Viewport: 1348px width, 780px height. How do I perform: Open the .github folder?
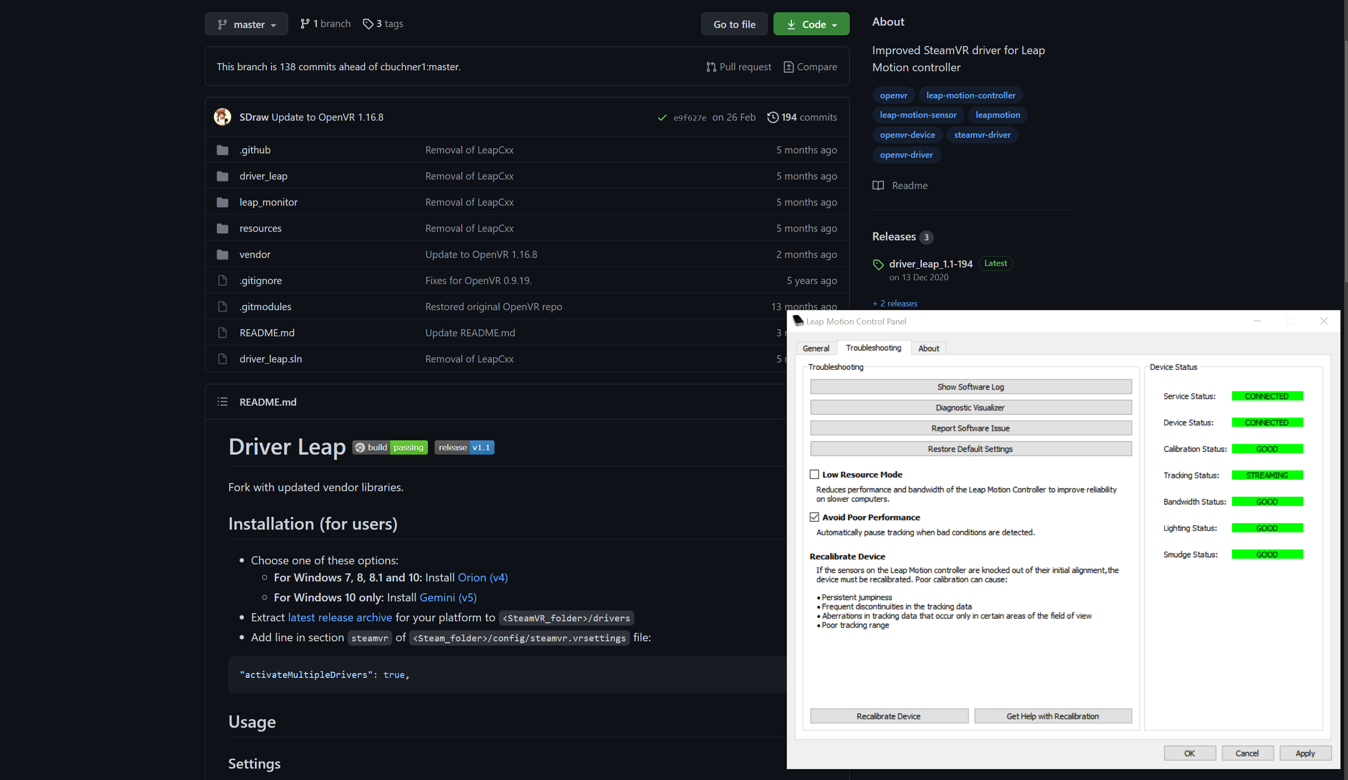[255, 150]
